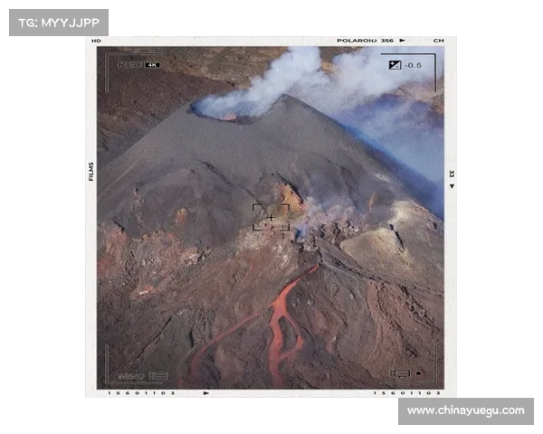Click the exposure compensation +/- icon
The image size is (543, 434).
click(x=395, y=65)
